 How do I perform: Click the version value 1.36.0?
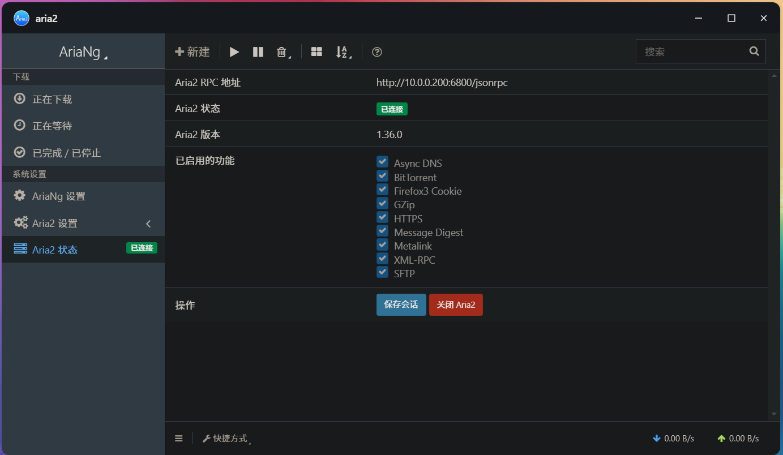pyautogui.click(x=390, y=135)
